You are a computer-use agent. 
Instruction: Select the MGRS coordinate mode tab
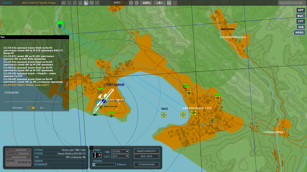pyautogui.click(x=299, y=33)
